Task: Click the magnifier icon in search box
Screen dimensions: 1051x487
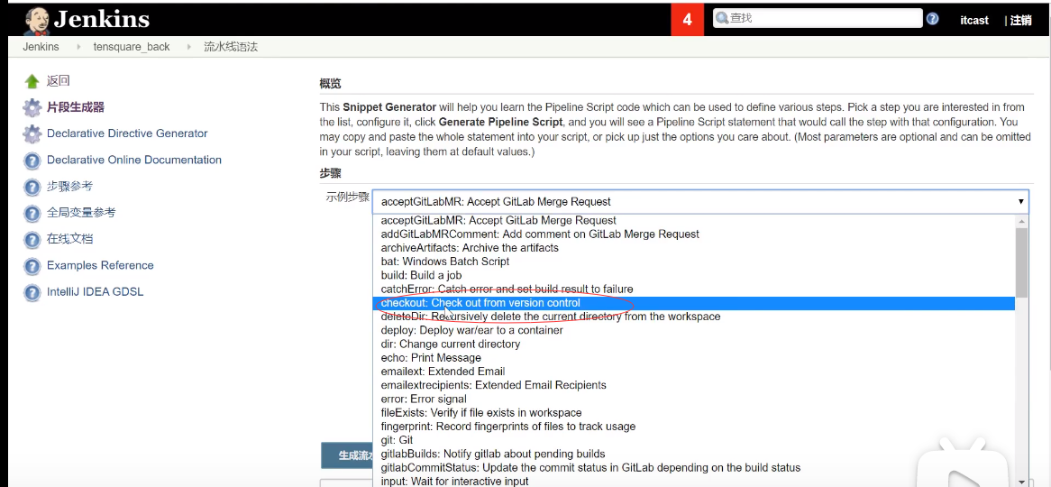Action: [x=722, y=18]
